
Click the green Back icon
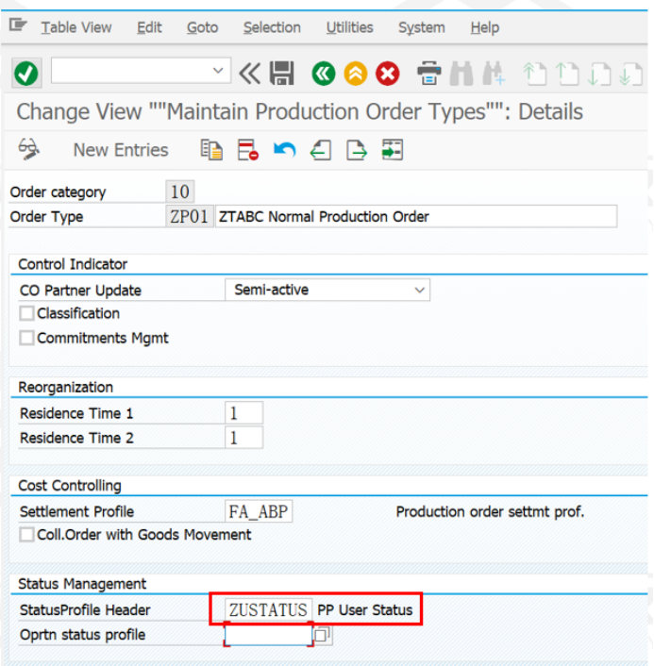(324, 73)
